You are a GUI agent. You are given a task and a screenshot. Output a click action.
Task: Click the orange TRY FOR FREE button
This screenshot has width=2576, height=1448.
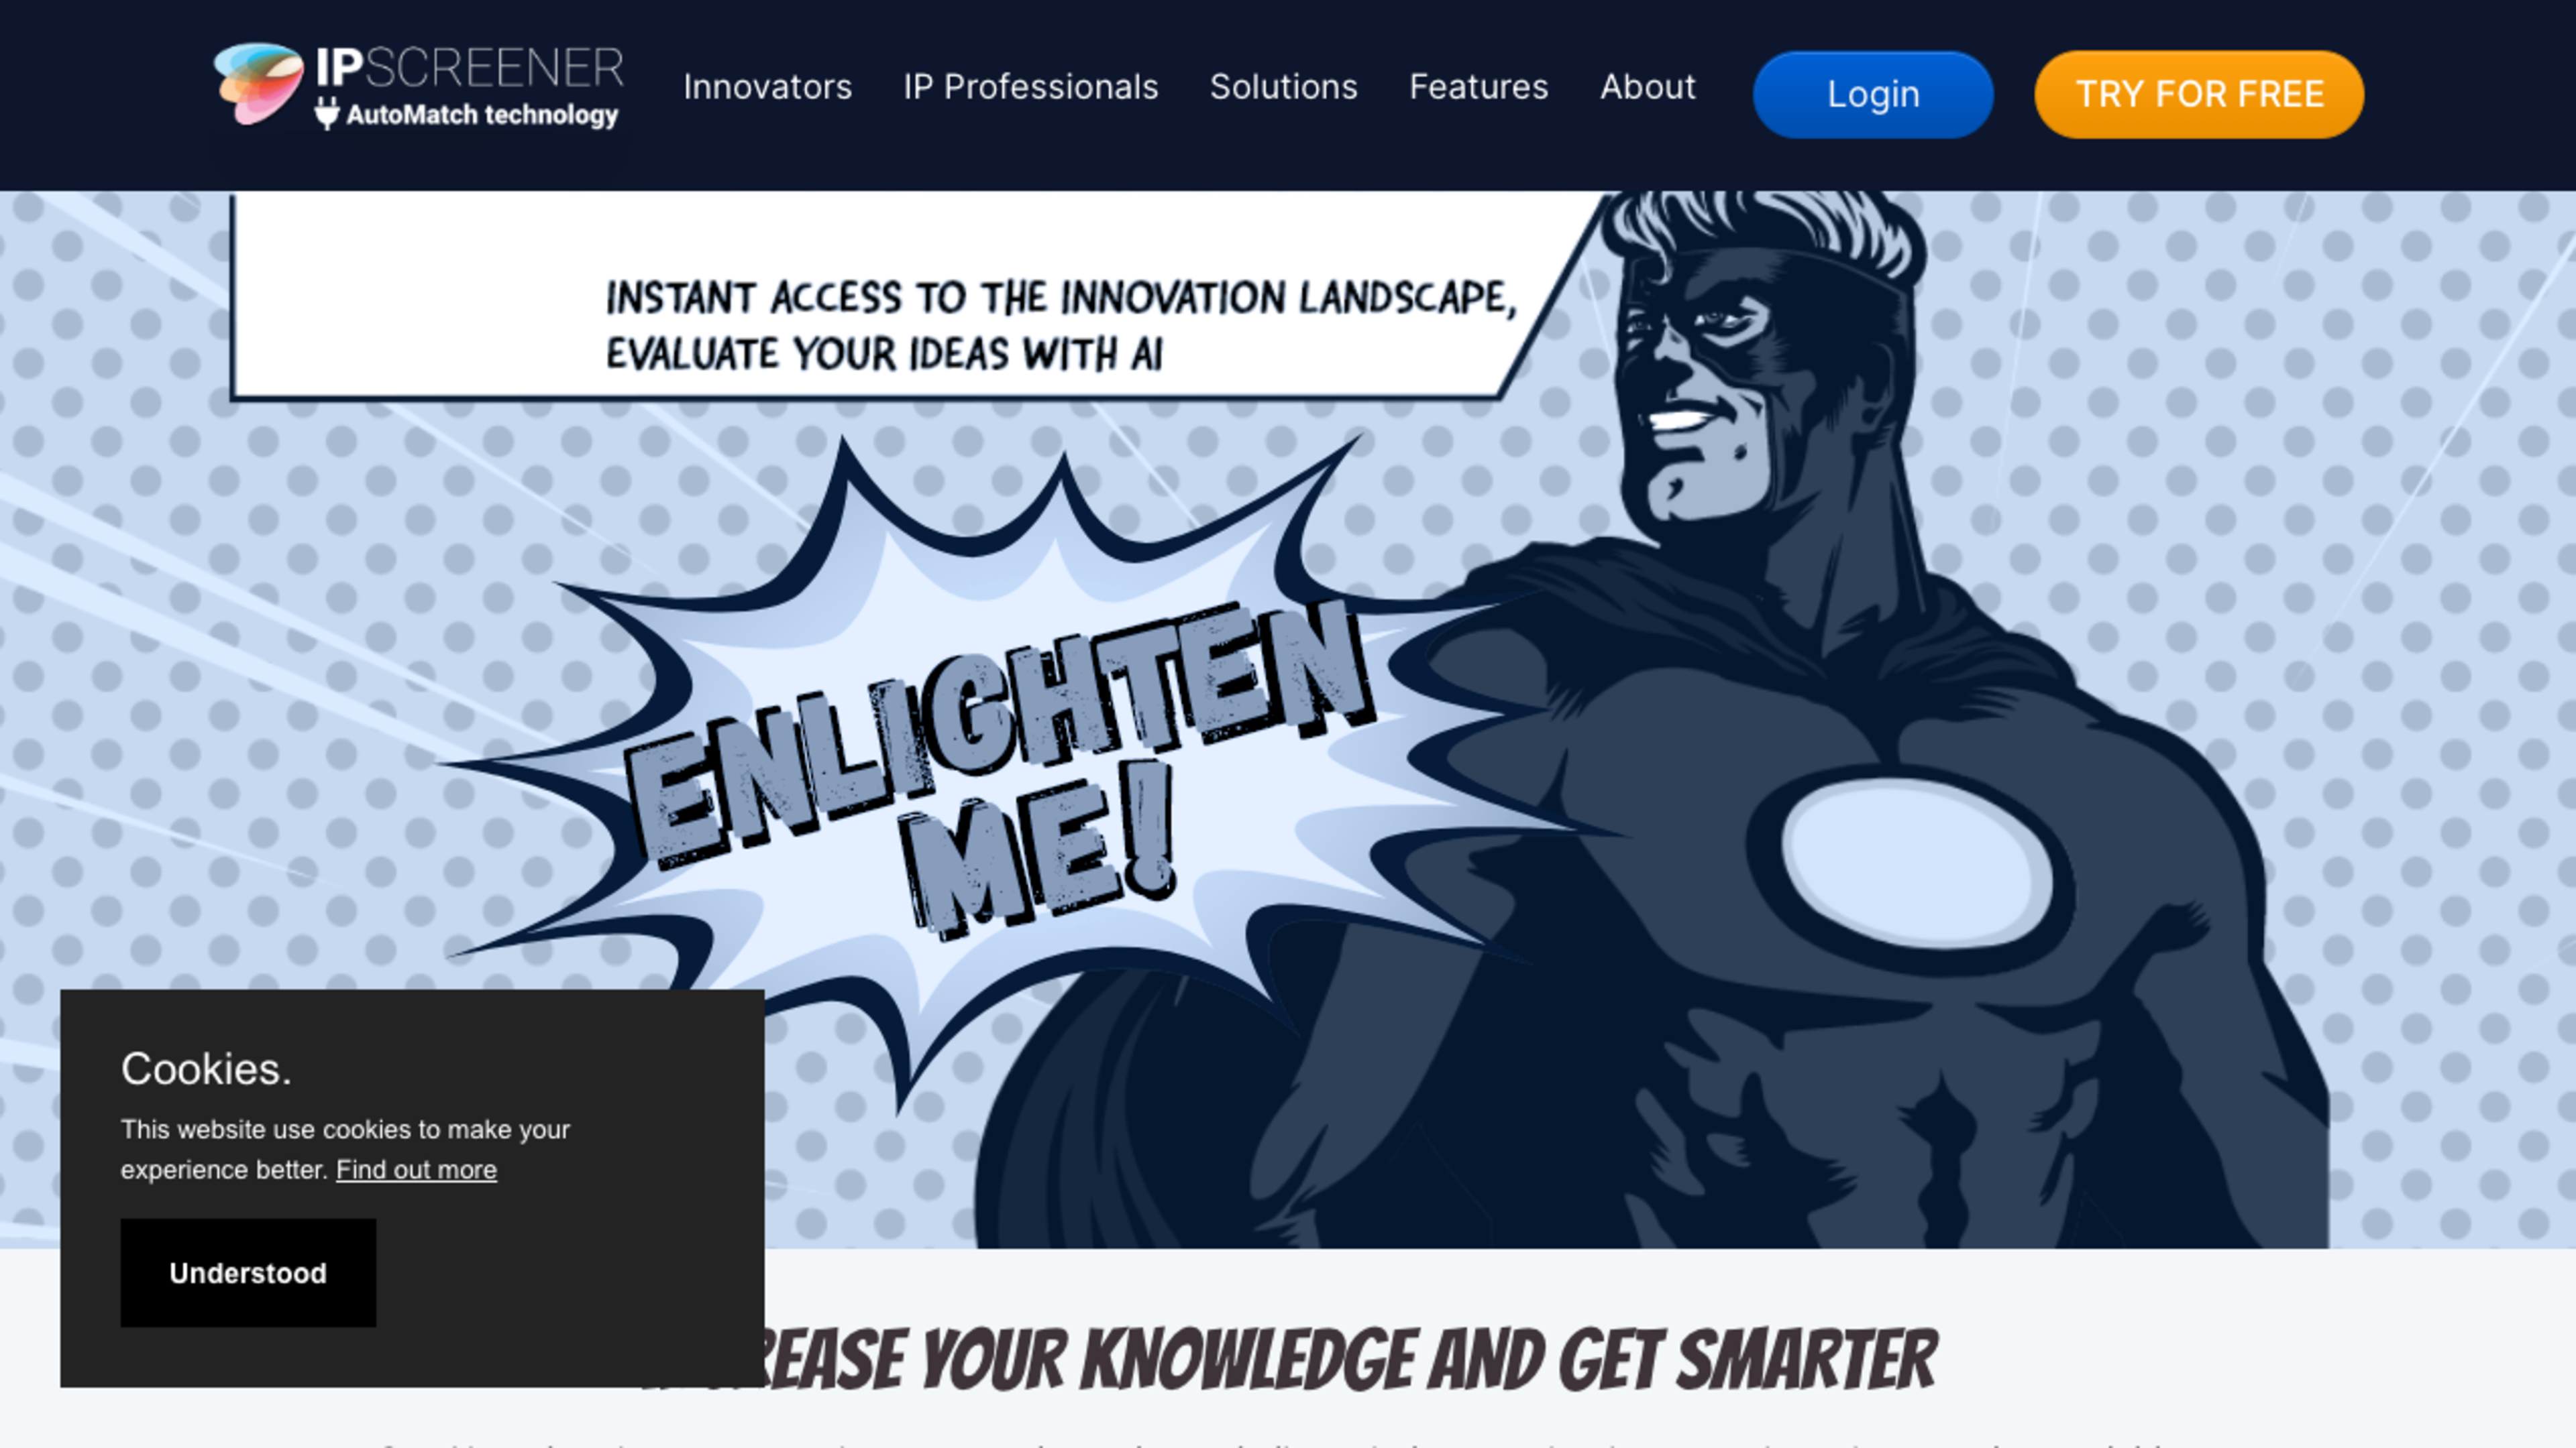[2198, 94]
